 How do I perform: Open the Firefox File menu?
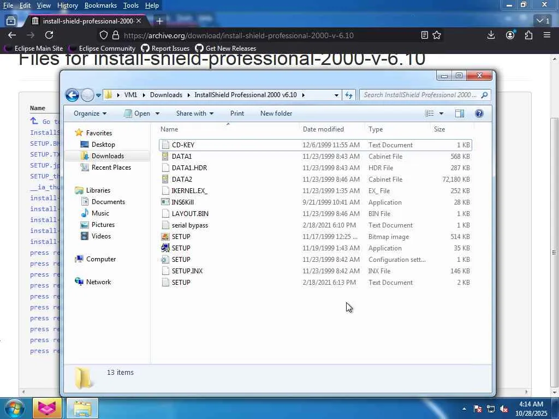(x=8, y=5)
